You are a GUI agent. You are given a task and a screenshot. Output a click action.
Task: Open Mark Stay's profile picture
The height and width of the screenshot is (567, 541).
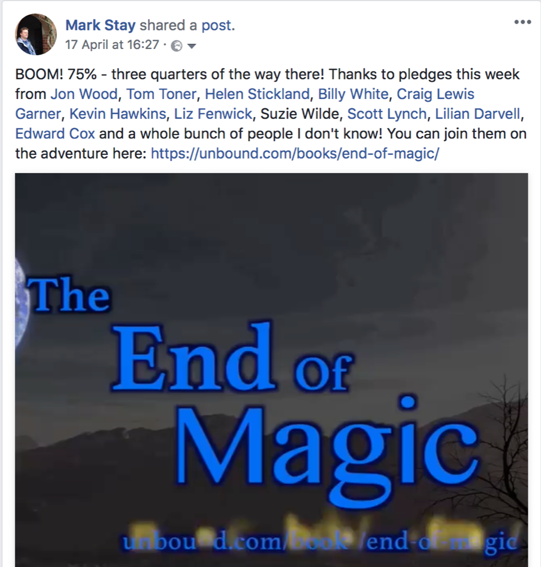36,34
